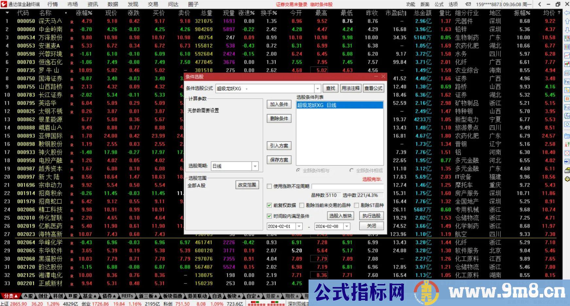Click 用法注释 button

[351, 88]
